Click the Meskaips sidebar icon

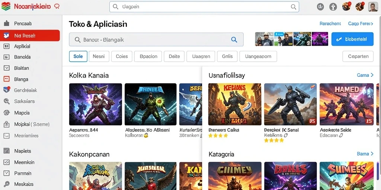(x=7, y=184)
